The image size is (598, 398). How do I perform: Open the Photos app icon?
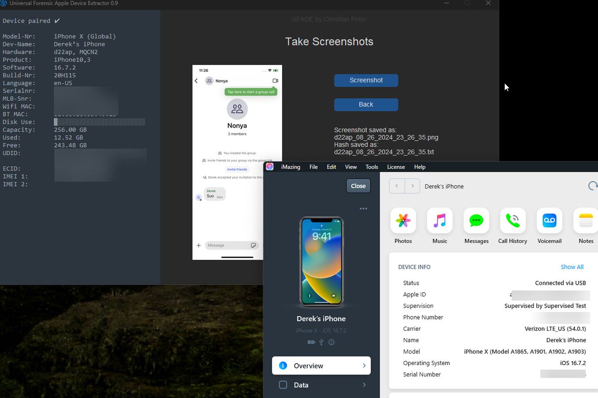(403, 220)
